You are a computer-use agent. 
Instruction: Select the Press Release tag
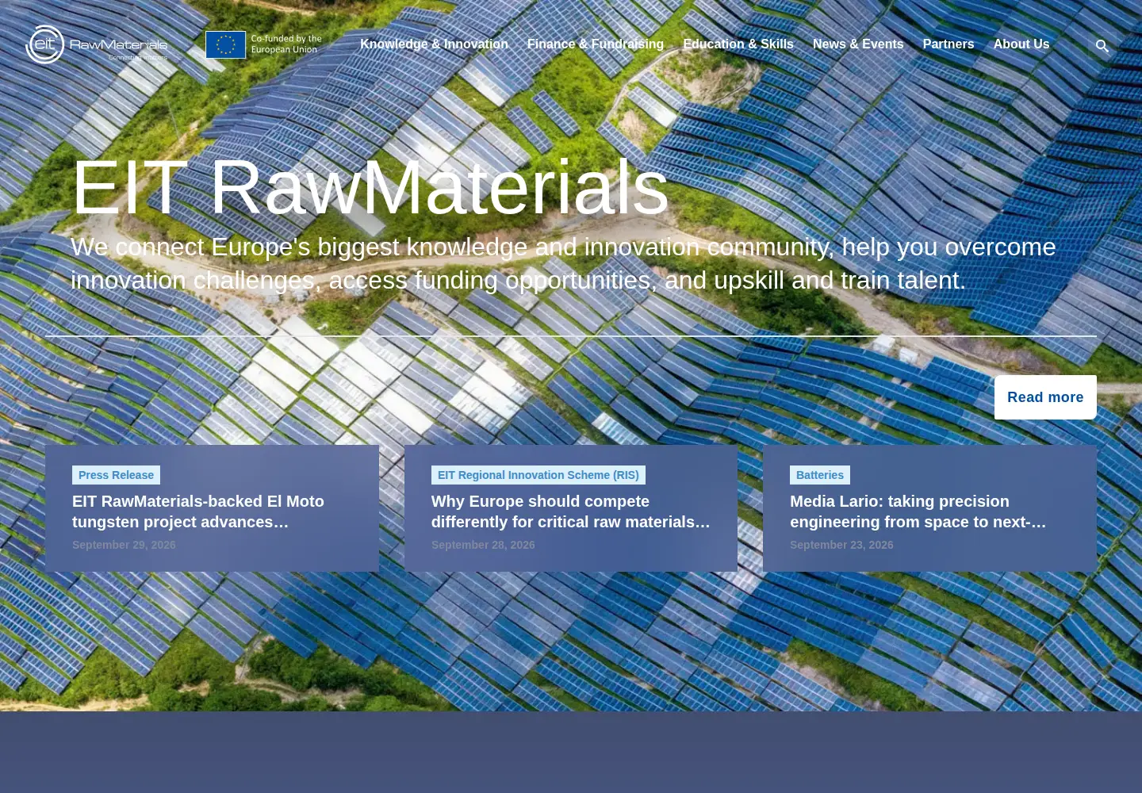pyautogui.click(x=116, y=475)
